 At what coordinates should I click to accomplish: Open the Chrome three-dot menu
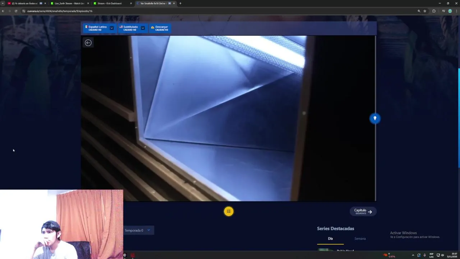tap(456, 11)
